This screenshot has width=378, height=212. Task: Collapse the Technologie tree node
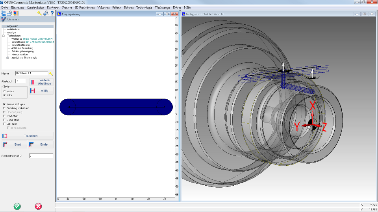[4, 36]
